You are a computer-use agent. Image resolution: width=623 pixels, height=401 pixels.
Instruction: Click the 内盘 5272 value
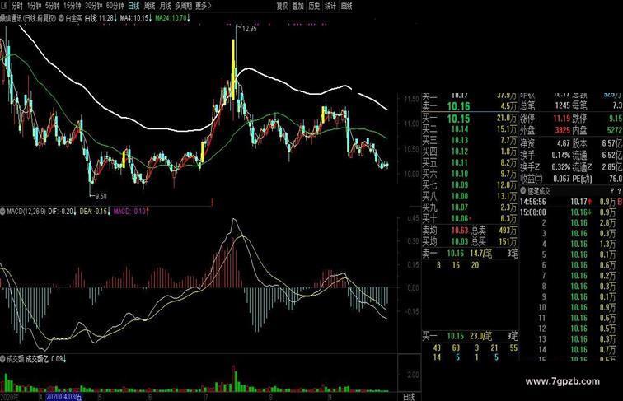[614, 130]
